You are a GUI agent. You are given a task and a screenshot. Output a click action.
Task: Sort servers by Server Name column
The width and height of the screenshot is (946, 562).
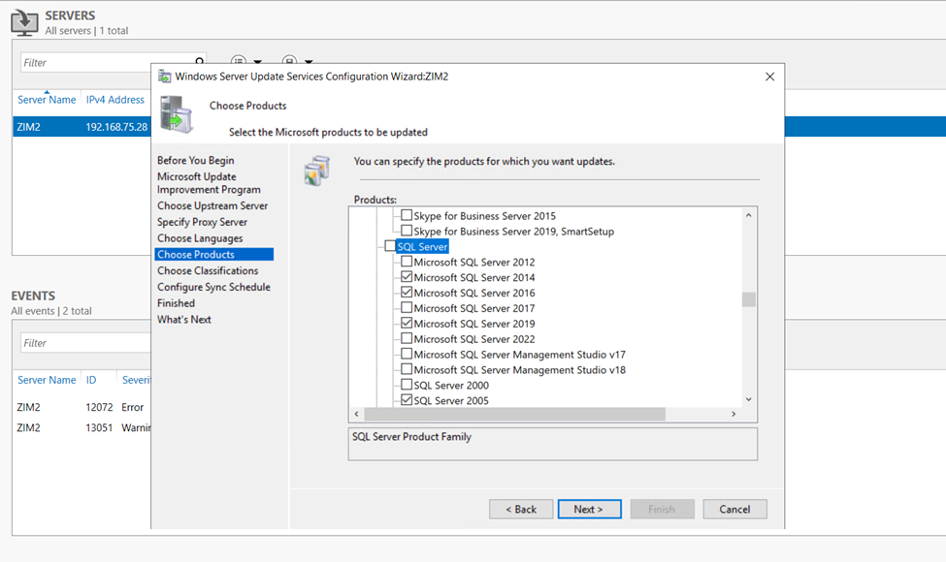pyautogui.click(x=47, y=100)
